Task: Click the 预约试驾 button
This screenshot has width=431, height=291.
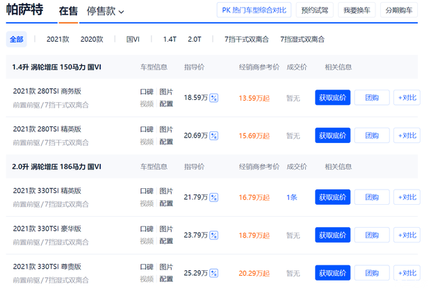Action: [x=315, y=10]
